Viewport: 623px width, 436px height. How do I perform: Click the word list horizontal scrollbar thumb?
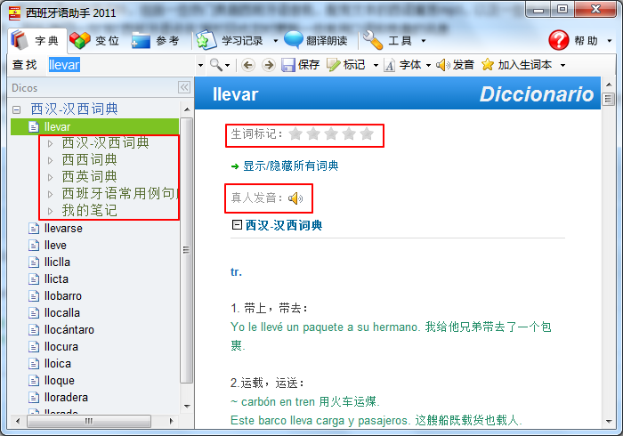click(89, 421)
